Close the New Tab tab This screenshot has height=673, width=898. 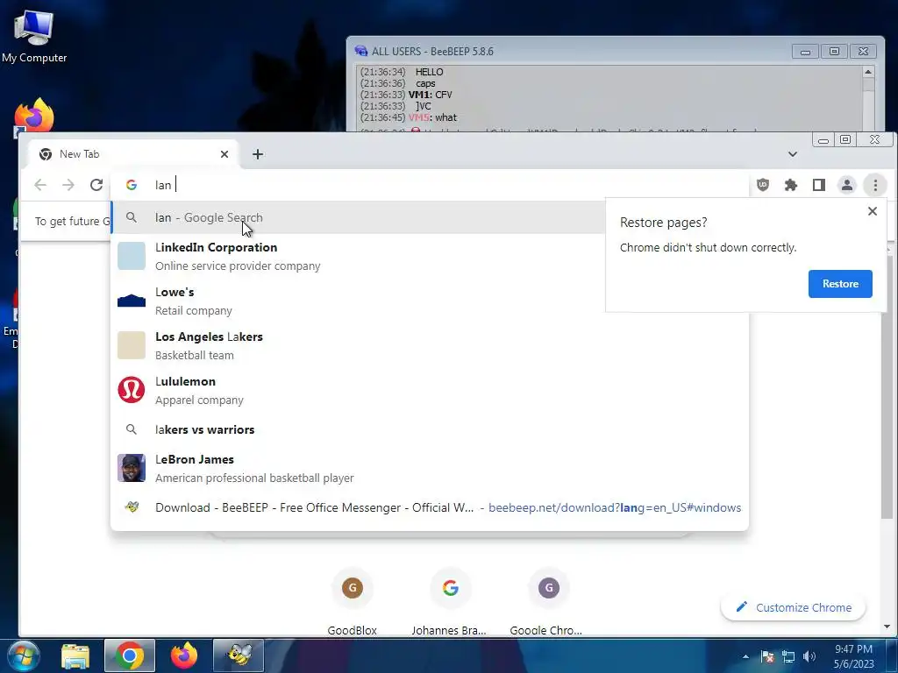coord(224,154)
